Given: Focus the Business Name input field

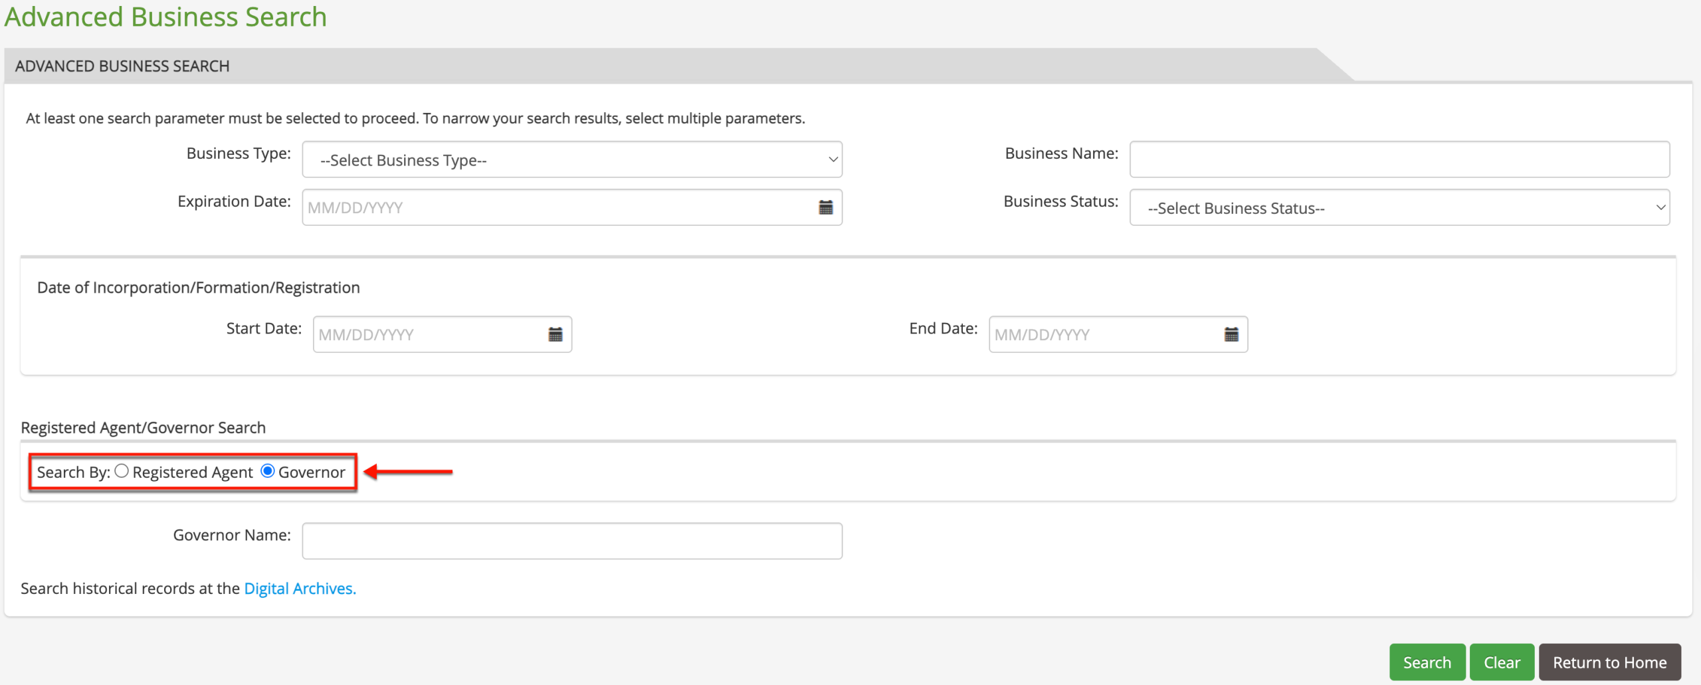Looking at the screenshot, I should (1399, 159).
